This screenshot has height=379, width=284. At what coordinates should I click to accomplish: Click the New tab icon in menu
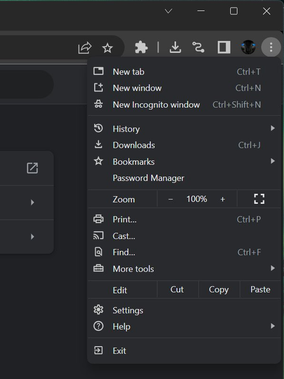(98, 71)
